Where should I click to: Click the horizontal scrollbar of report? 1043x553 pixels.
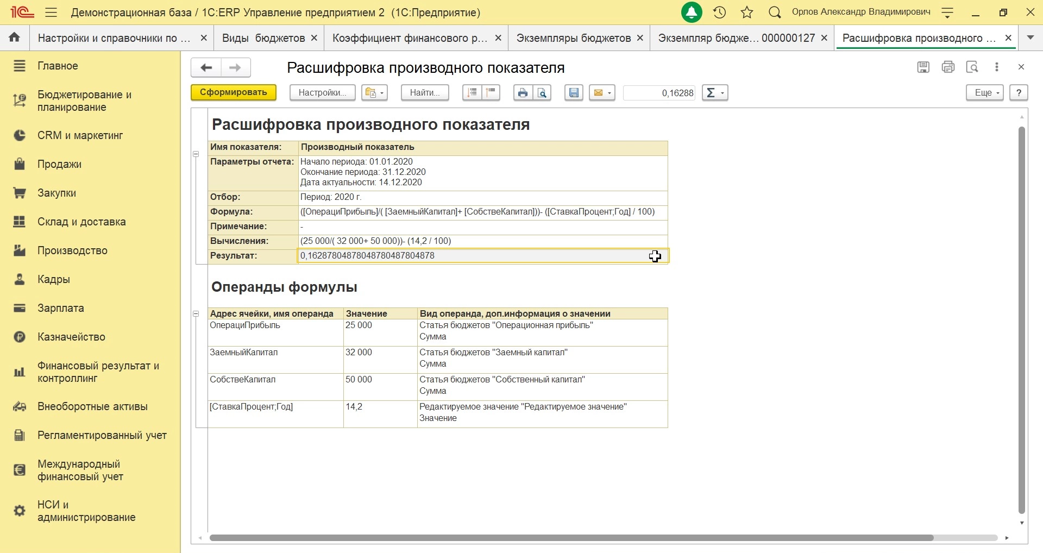coord(570,538)
